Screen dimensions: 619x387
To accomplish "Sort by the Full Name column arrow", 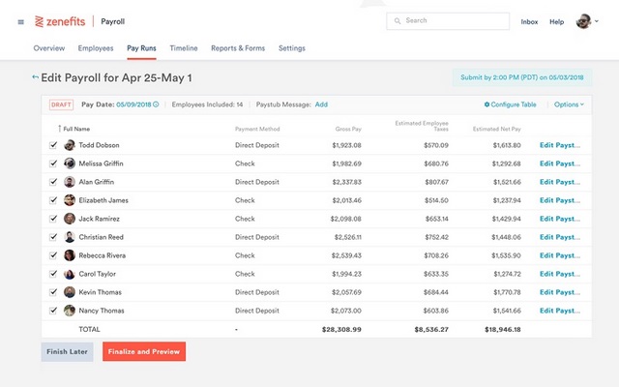I will tap(59, 129).
